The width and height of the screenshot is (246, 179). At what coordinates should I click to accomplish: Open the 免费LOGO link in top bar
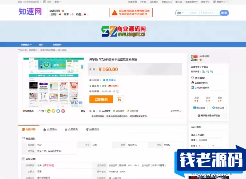tap(167, 2)
